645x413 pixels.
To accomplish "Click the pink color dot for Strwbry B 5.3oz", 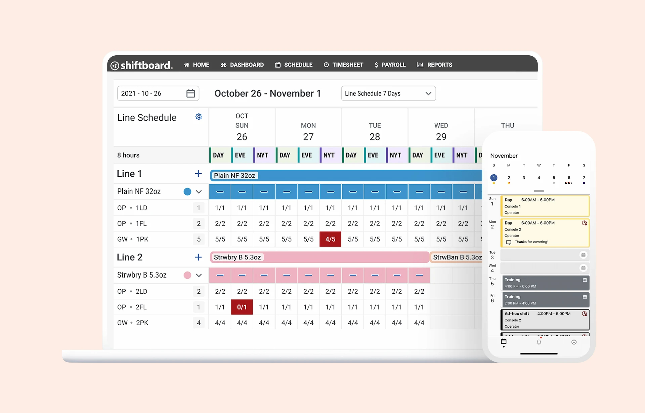I will pos(187,275).
